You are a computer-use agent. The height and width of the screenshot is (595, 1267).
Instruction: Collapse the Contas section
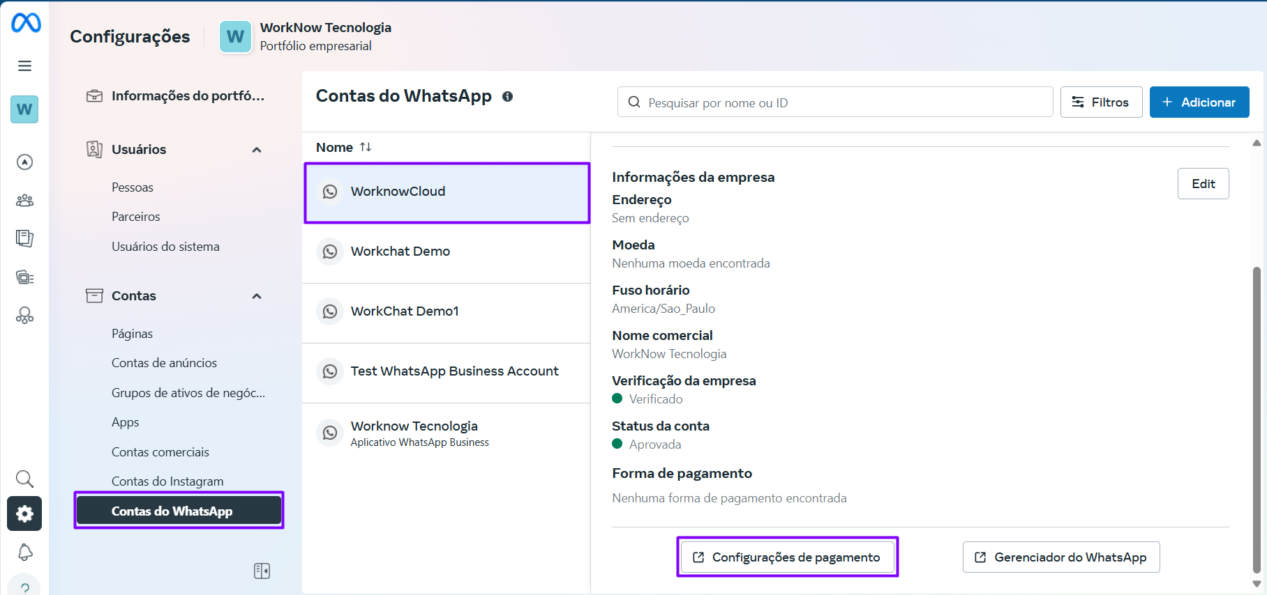tap(257, 296)
